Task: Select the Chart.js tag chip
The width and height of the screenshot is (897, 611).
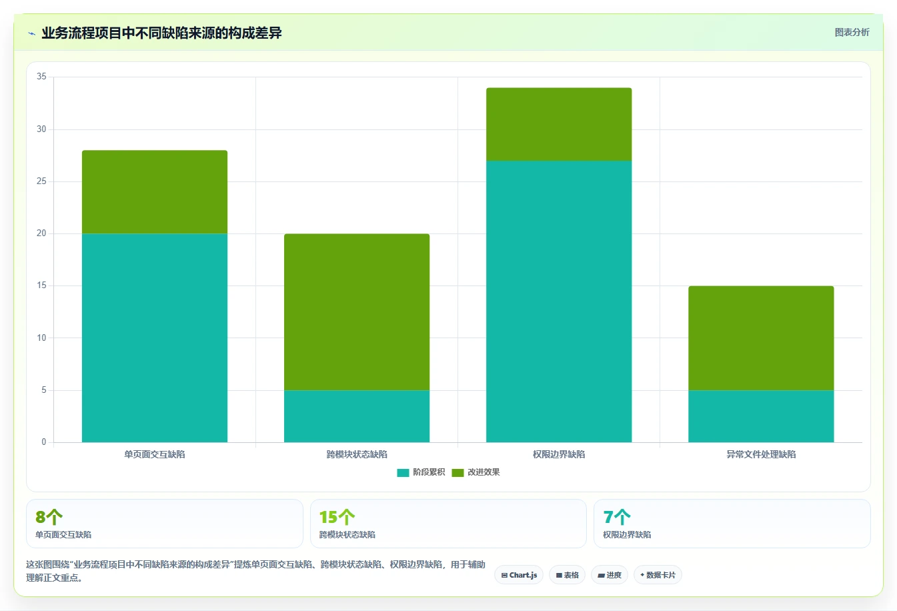Action: tap(519, 575)
